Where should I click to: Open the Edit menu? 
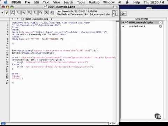36,2
